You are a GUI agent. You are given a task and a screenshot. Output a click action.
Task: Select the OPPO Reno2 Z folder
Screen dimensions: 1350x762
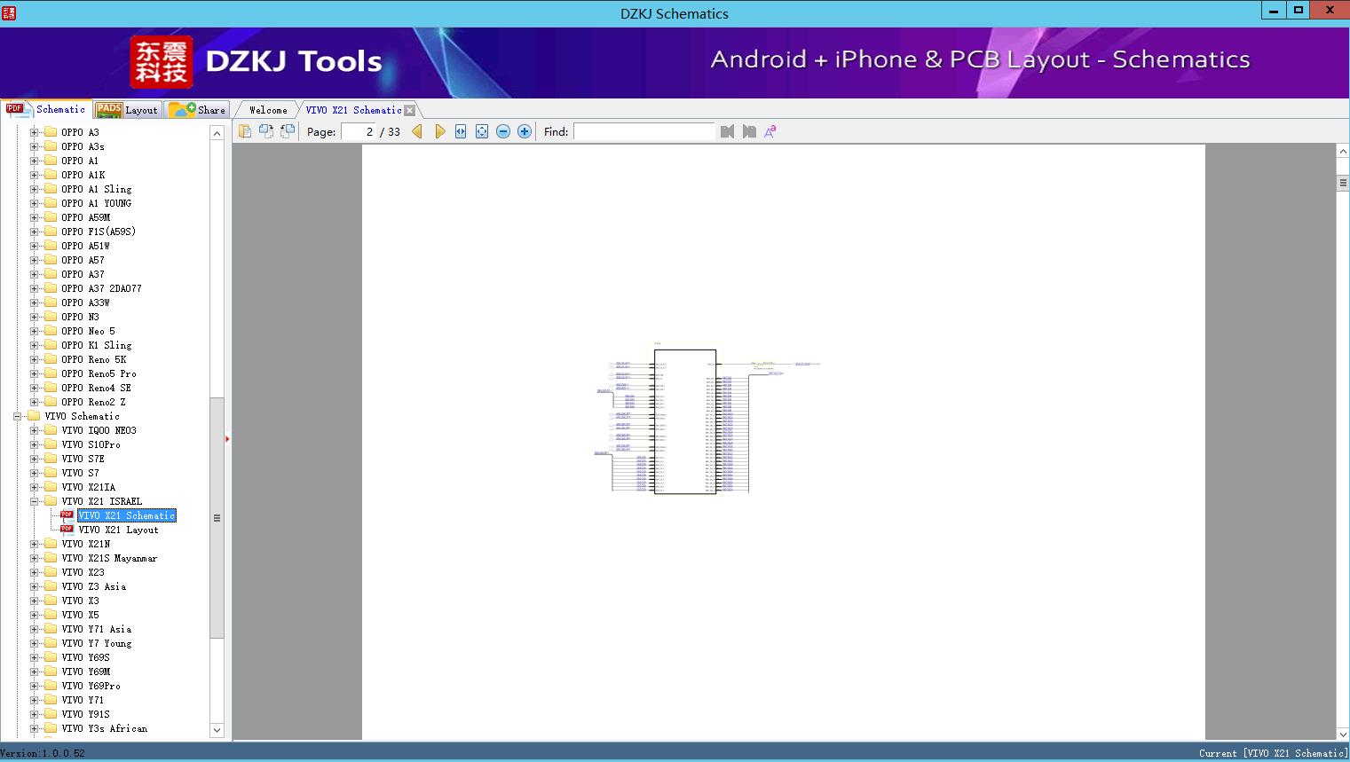[93, 402]
